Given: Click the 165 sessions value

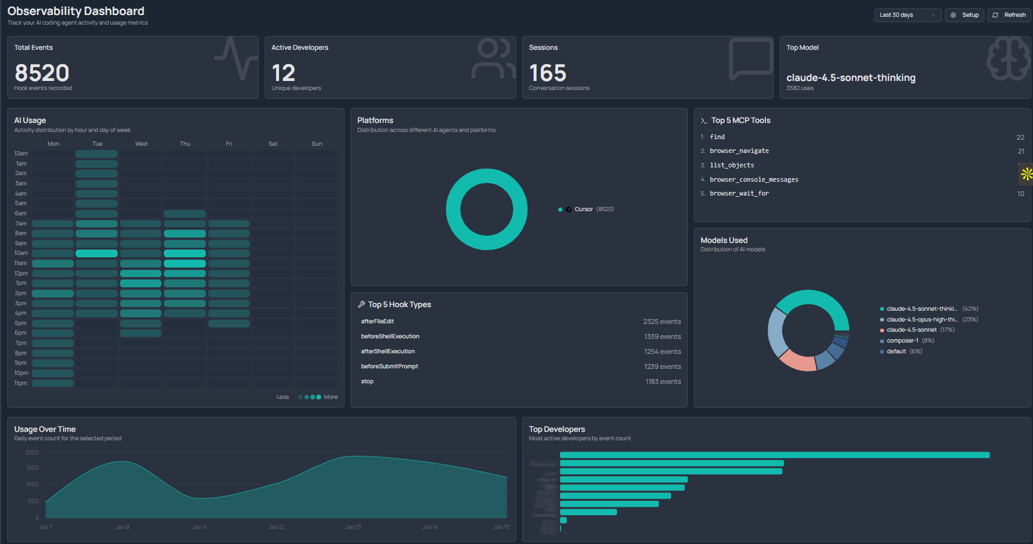Looking at the screenshot, I should (x=547, y=73).
